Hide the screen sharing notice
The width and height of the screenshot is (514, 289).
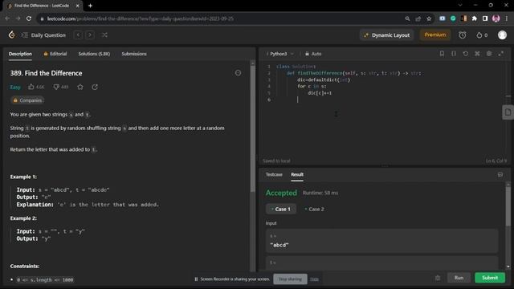click(x=314, y=279)
